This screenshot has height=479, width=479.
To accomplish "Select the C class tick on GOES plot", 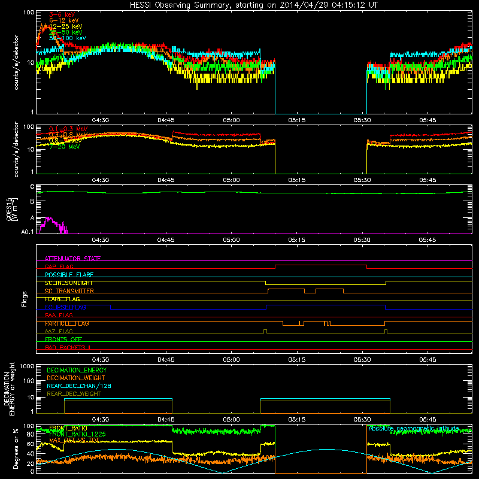I will point(32,187).
